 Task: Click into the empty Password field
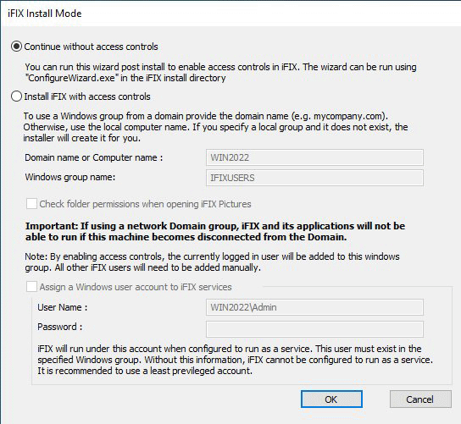[314, 329]
